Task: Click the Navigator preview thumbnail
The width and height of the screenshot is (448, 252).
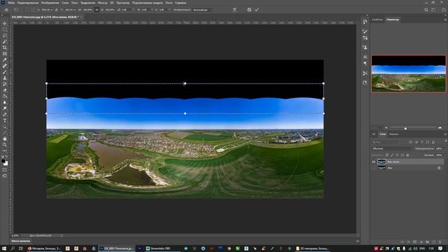Action: [408, 73]
